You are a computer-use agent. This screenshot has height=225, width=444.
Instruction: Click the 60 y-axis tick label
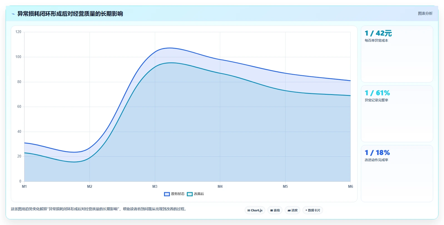pyautogui.click(x=19, y=107)
